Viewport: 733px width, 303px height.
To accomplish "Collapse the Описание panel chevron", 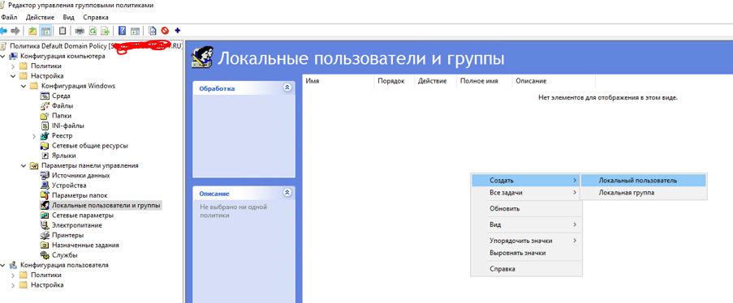I will (287, 192).
